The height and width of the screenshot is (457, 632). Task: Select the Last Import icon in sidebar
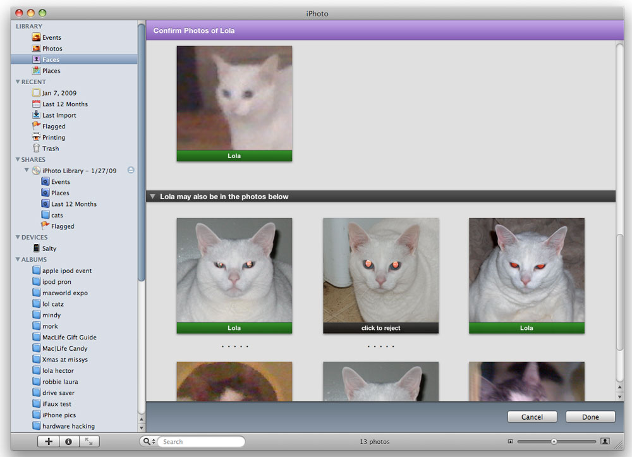pyautogui.click(x=37, y=115)
